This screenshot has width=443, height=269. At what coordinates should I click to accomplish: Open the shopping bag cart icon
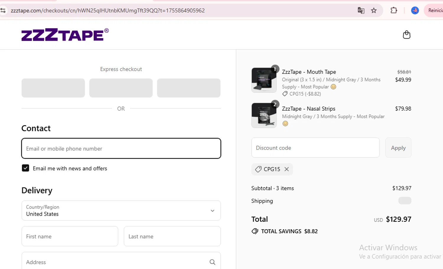tap(407, 35)
